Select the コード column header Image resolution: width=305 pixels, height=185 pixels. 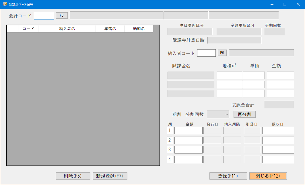coord(28,29)
